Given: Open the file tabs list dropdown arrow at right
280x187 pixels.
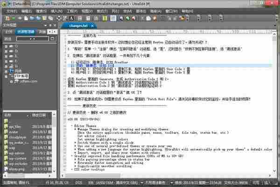Looking at the screenshot, I should point(275,26).
